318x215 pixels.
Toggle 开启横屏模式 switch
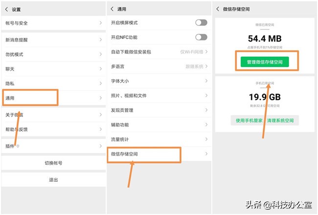coord(201,22)
